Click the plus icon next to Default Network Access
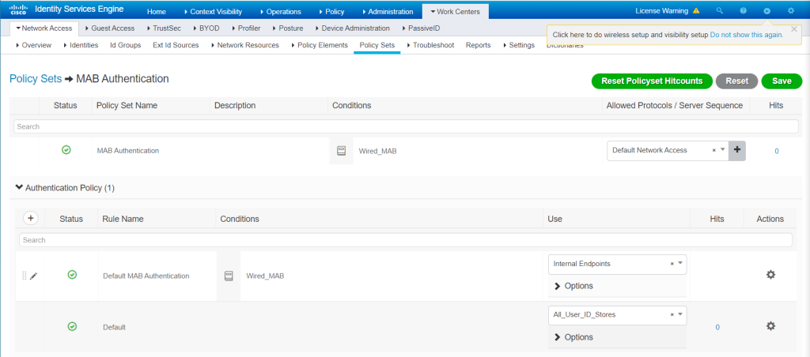 coord(737,150)
